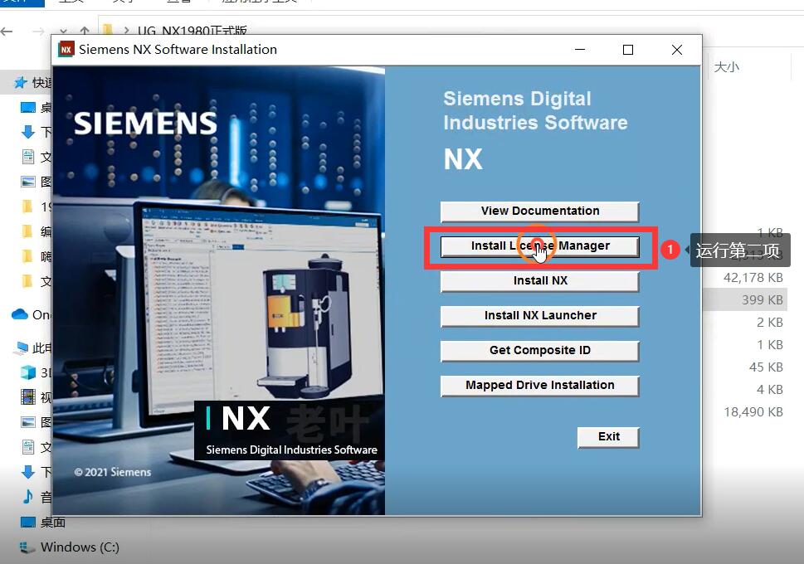Close the Siemens NX Software Installation window
The image size is (804, 564).
click(677, 50)
